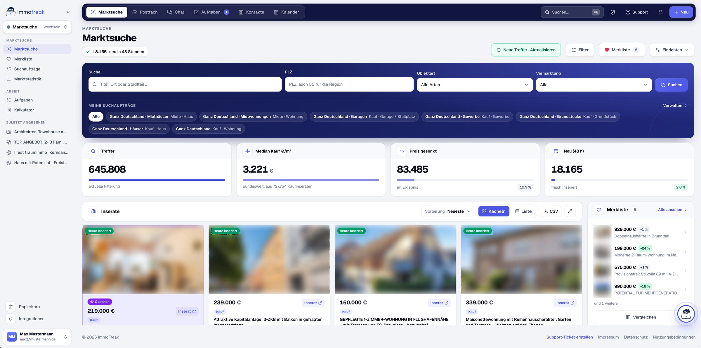Select Ganz Deutschland · Miethäuser chip
The height and width of the screenshot is (348, 701).
pos(151,116)
